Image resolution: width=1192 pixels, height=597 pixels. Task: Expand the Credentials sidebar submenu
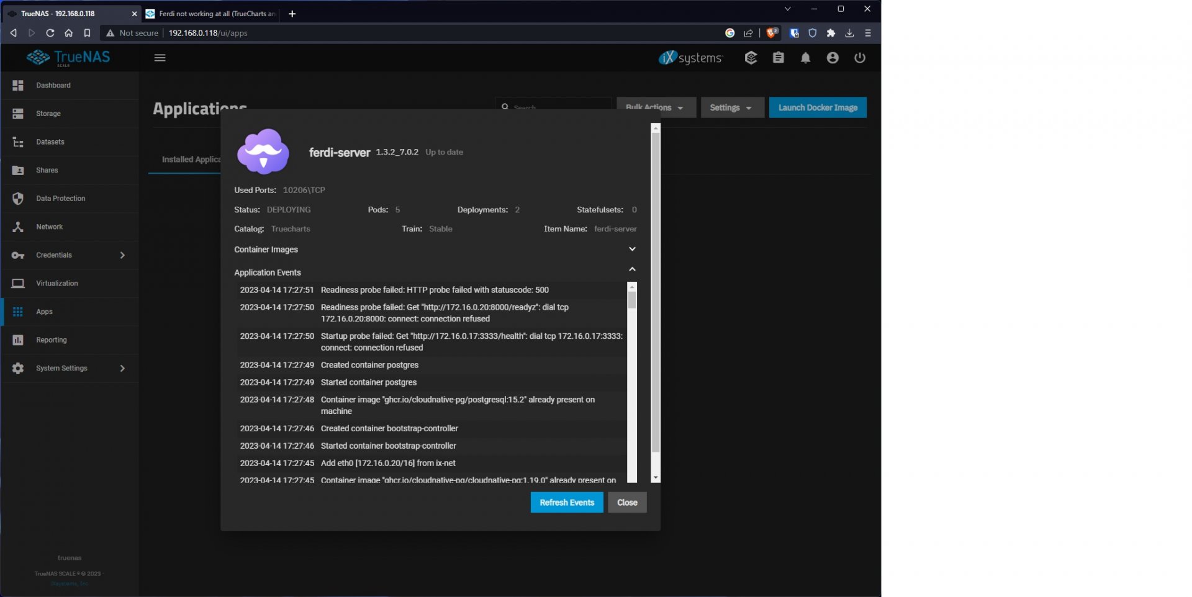point(122,255)
